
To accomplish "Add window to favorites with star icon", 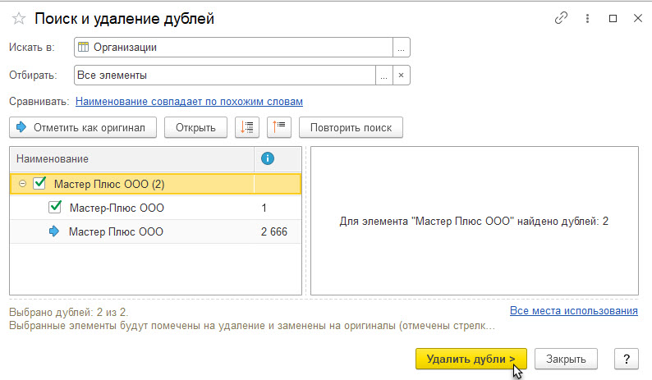I will (18, 18).
